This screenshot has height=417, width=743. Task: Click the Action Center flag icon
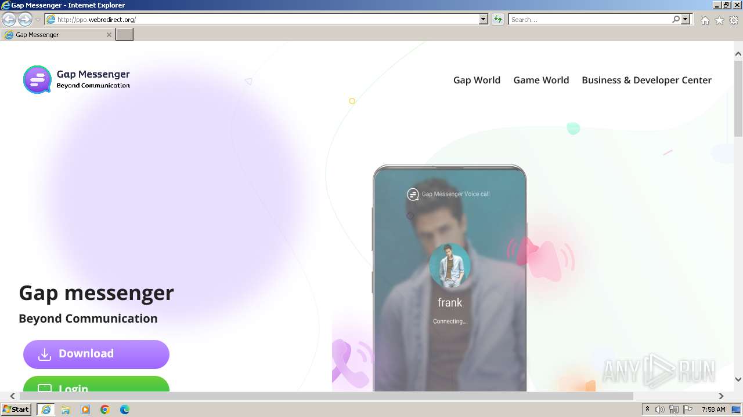tap(688, 409)
